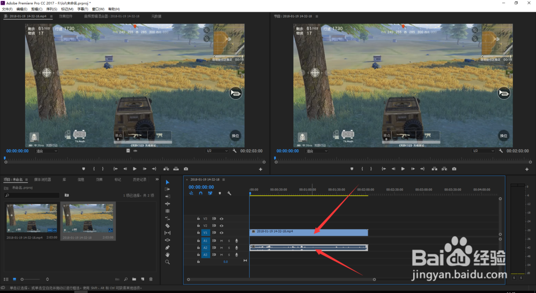This screenshot has height=293, width=536.
Task: Click New Item icon in Project panel
Action: [143, 279]
